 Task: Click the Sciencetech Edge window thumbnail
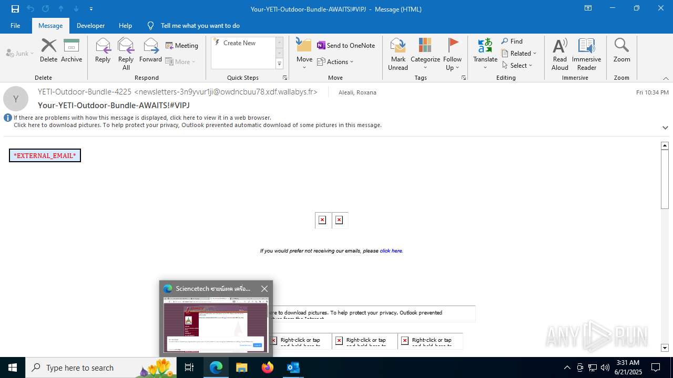pyautogui.click(x=216, y=325)
